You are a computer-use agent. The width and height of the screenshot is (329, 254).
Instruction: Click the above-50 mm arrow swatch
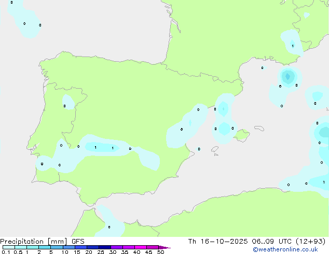[x=164, y=247]
